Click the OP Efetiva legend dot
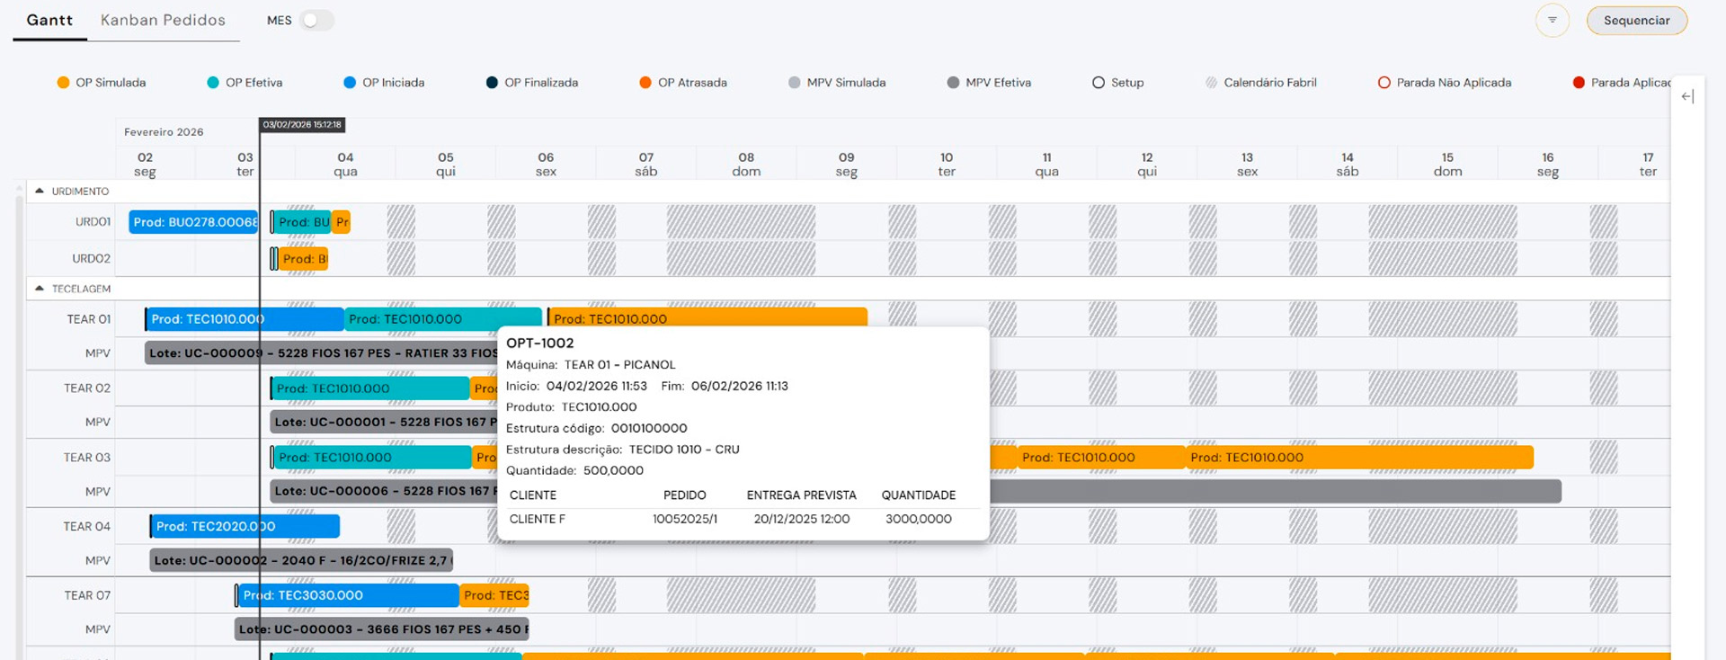 (x=213, y=83)
